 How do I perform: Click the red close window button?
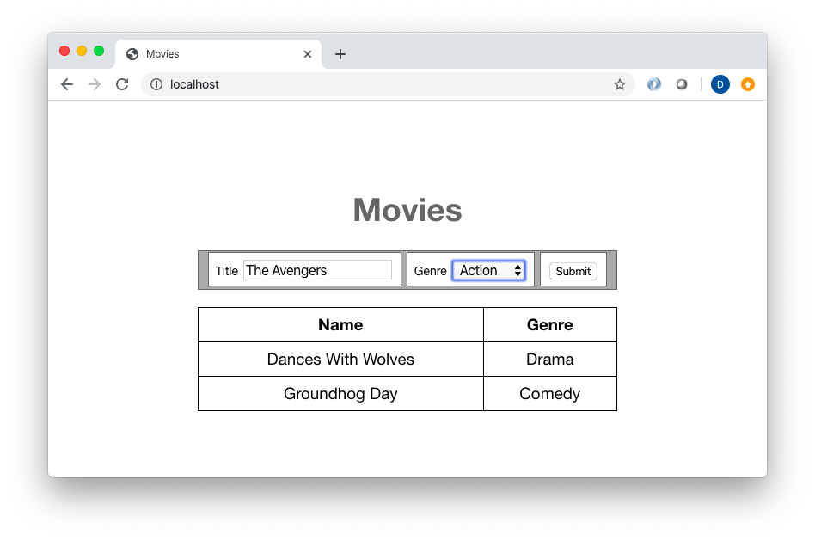64,51
